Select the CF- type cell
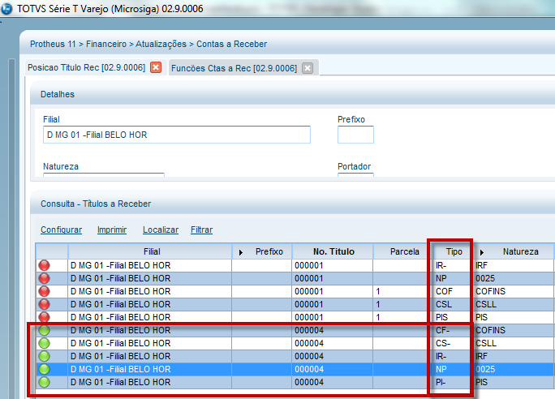 click(x=454, y=330)
